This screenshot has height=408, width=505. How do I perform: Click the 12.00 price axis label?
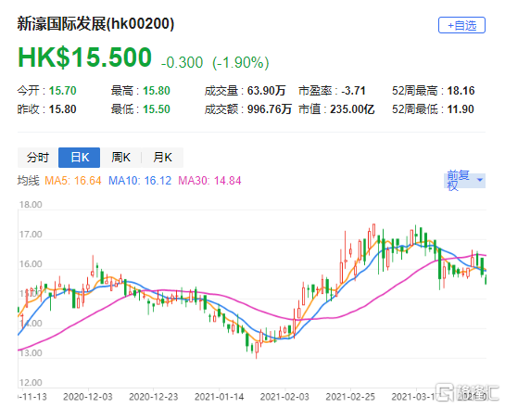31,383
